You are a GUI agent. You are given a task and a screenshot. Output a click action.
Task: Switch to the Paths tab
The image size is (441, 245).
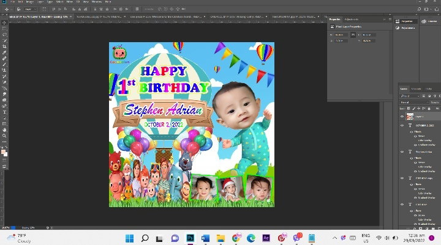(429, 89)
